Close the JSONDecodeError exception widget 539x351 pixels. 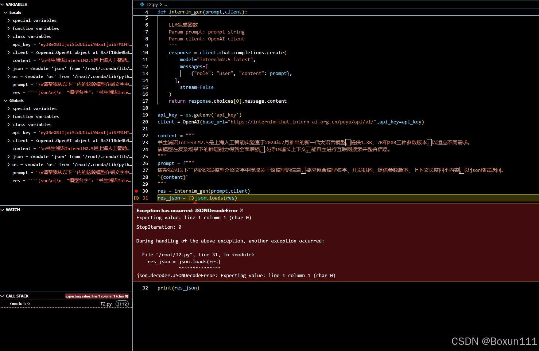[242, 210]
